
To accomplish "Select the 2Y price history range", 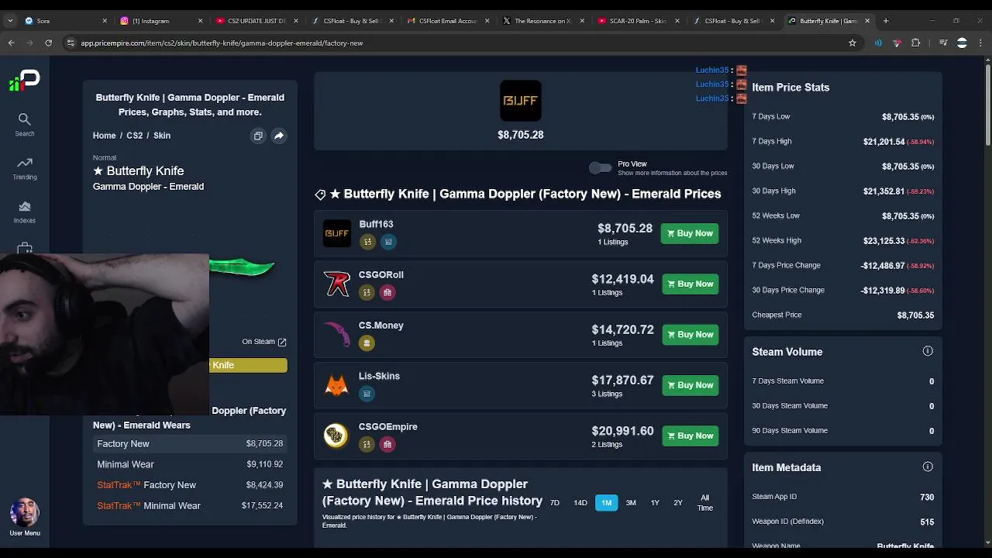I will 678,503.
